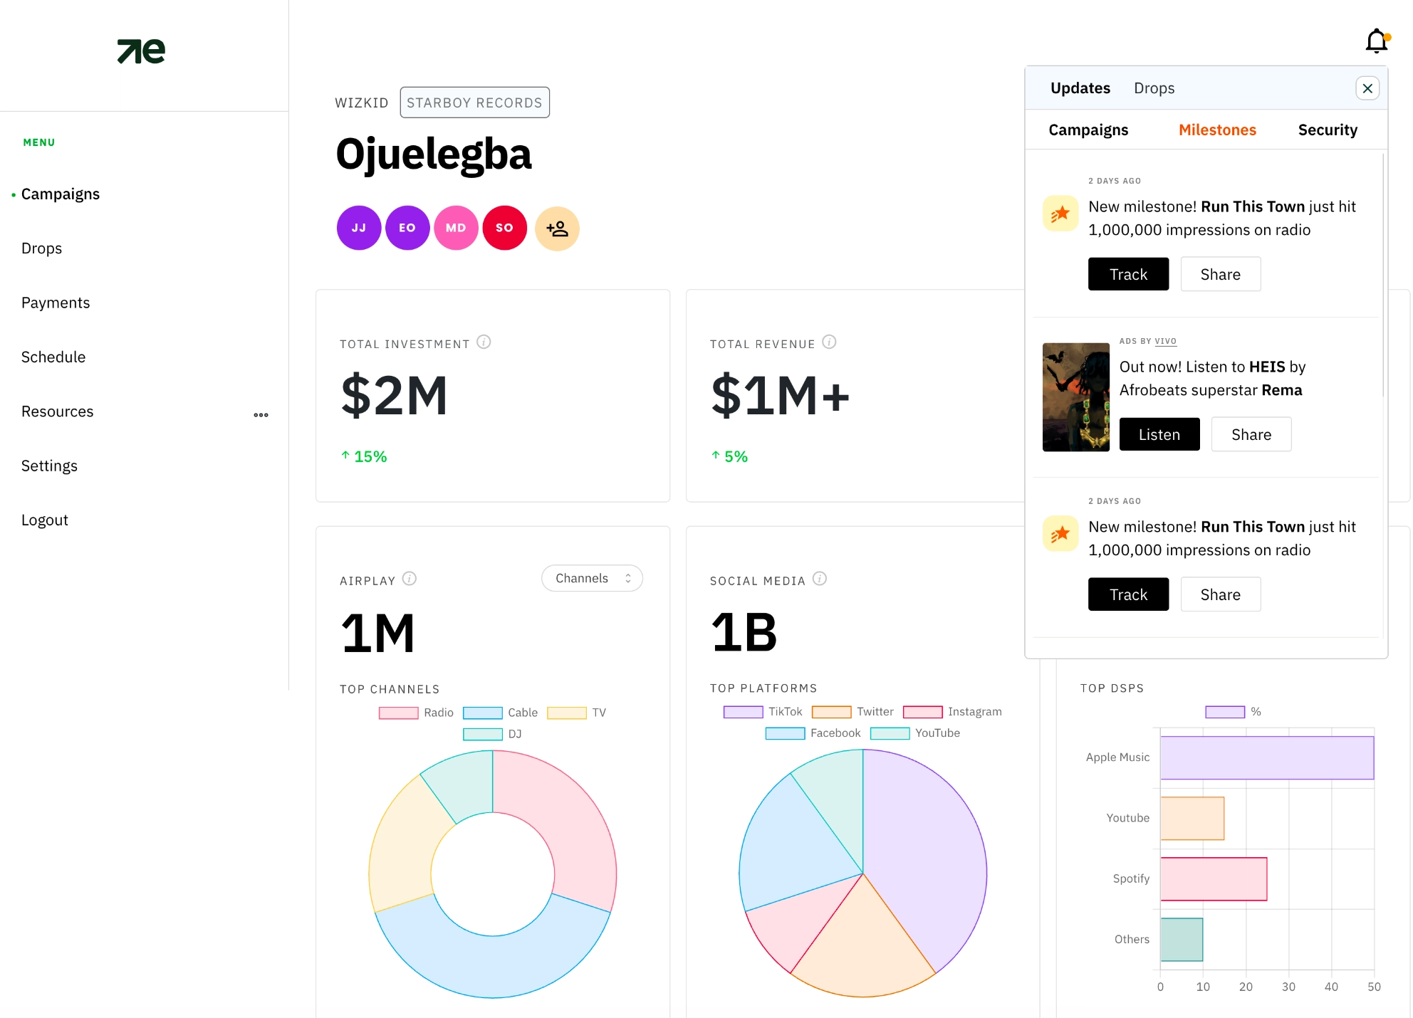Click Track on last milestone notification
The height and width of the screenshot is (1018, 1413).
point(1128,594)
